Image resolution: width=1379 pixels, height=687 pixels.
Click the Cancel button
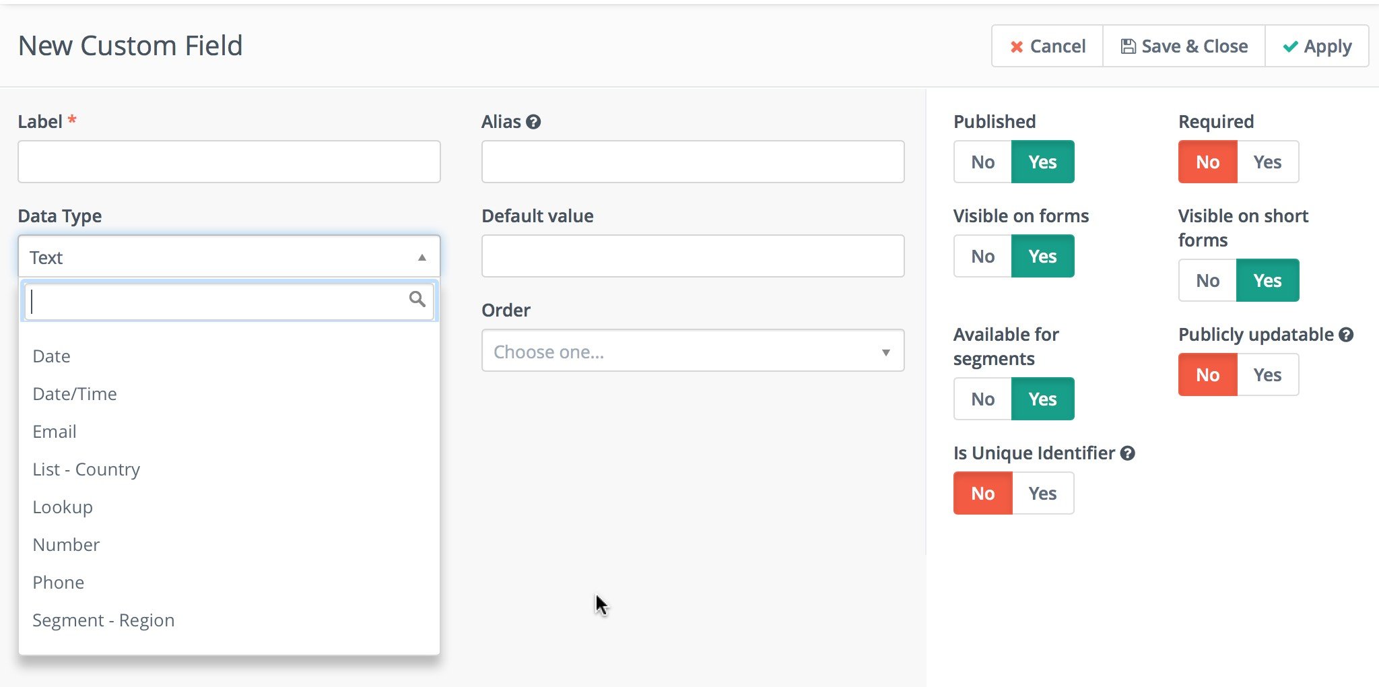pos(1046,46)
